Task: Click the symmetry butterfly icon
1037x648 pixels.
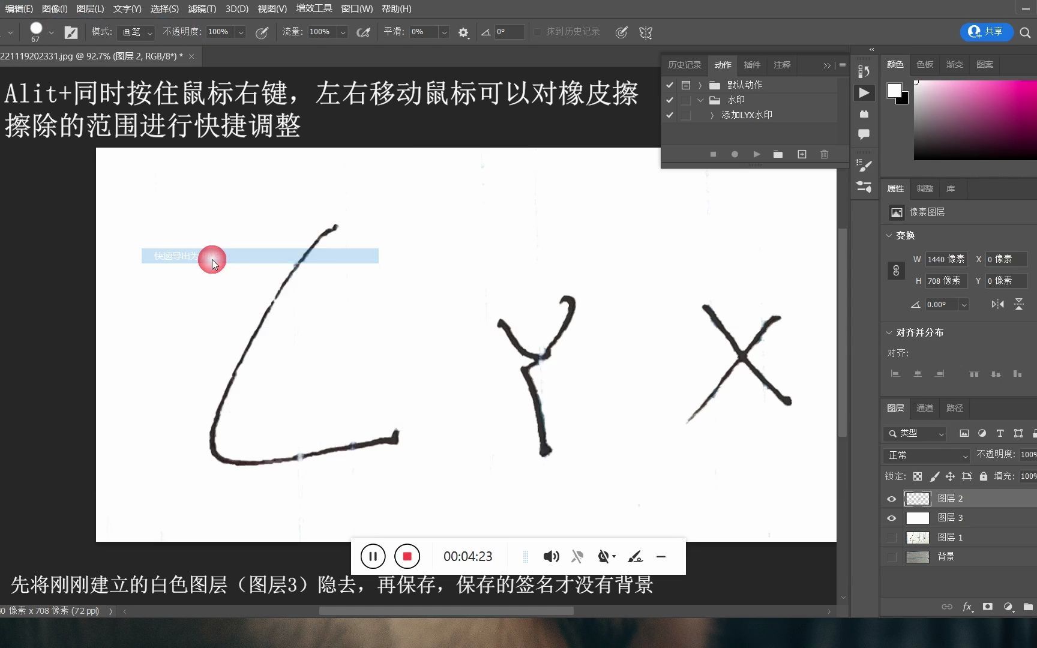Action: (x=646, y=32)
